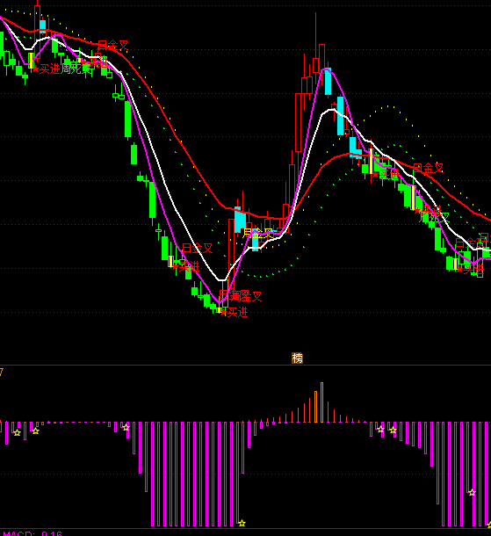Click the orange 榜 badge icon

click(297, 358)
